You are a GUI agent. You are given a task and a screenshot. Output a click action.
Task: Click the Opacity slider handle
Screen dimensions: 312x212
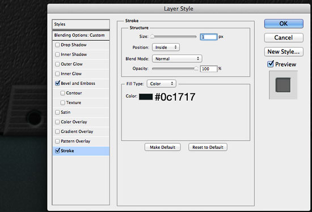[x=196, y=68]
